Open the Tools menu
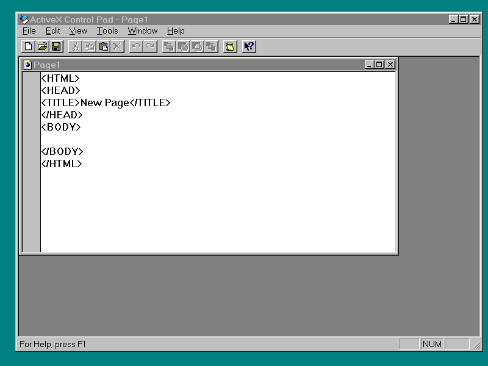The width and height of the screenshot is (488, 366). 107,30
